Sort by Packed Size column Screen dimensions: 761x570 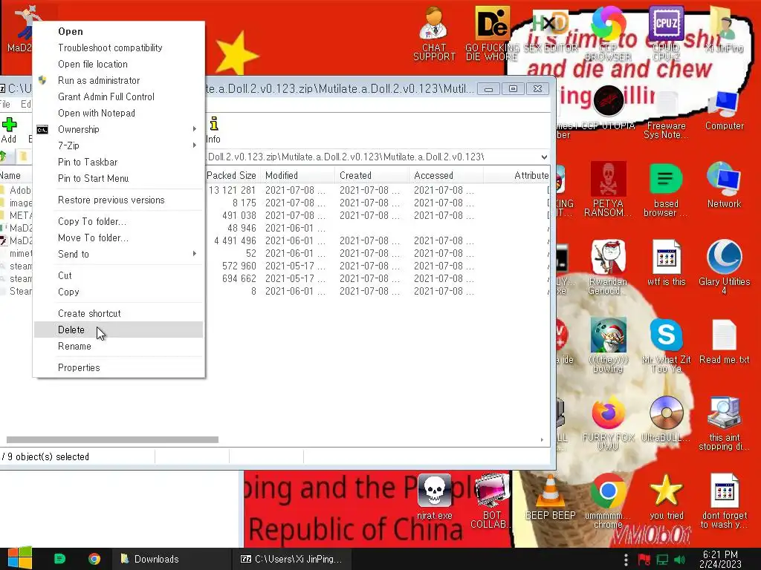(232, 175)
